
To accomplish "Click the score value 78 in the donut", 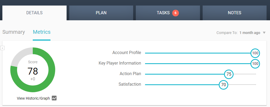I will [33, 71].
